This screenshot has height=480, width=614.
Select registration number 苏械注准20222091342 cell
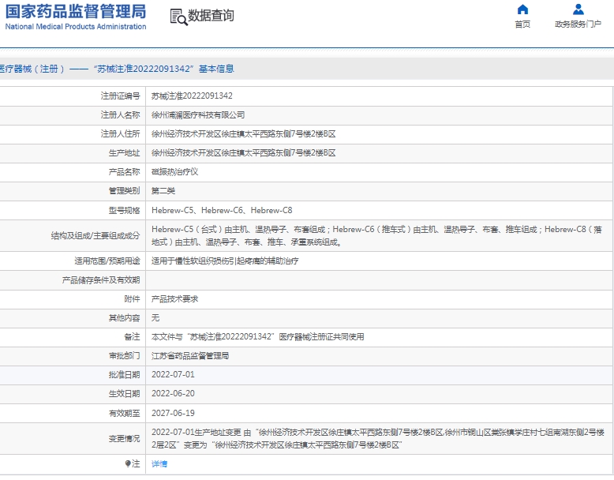pyautogui.click(x=192, y=96)
